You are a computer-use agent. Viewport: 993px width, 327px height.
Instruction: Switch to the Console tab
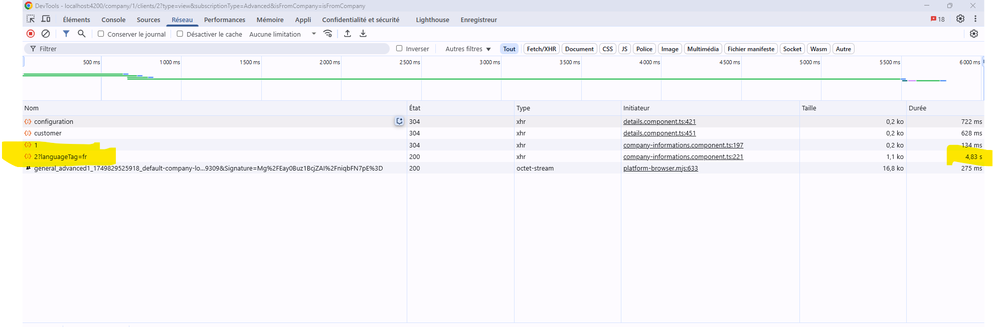[x=113, y=20]
